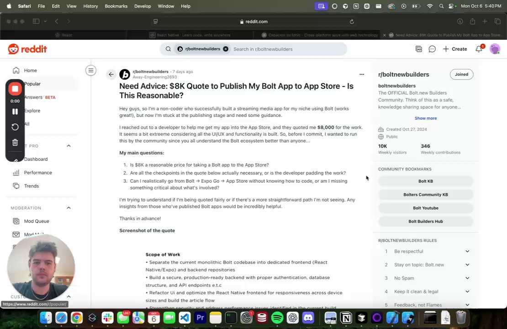Click Show more in community description
Viewport: 507px width, 329px height.
pos(426,118)
